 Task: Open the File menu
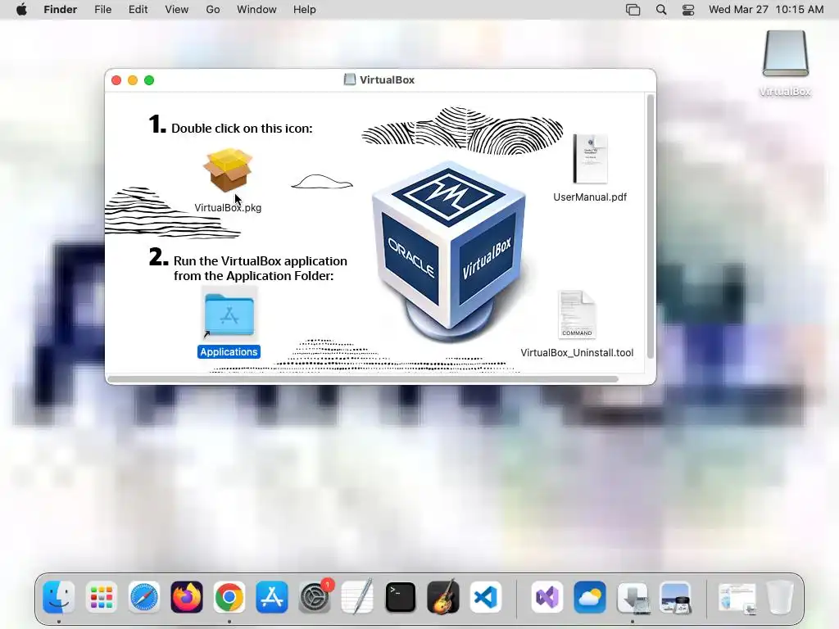pos(102,10)
